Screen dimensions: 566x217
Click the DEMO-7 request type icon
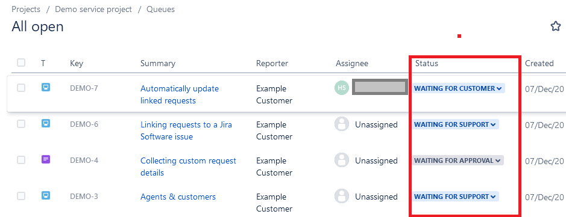[45, 87]
